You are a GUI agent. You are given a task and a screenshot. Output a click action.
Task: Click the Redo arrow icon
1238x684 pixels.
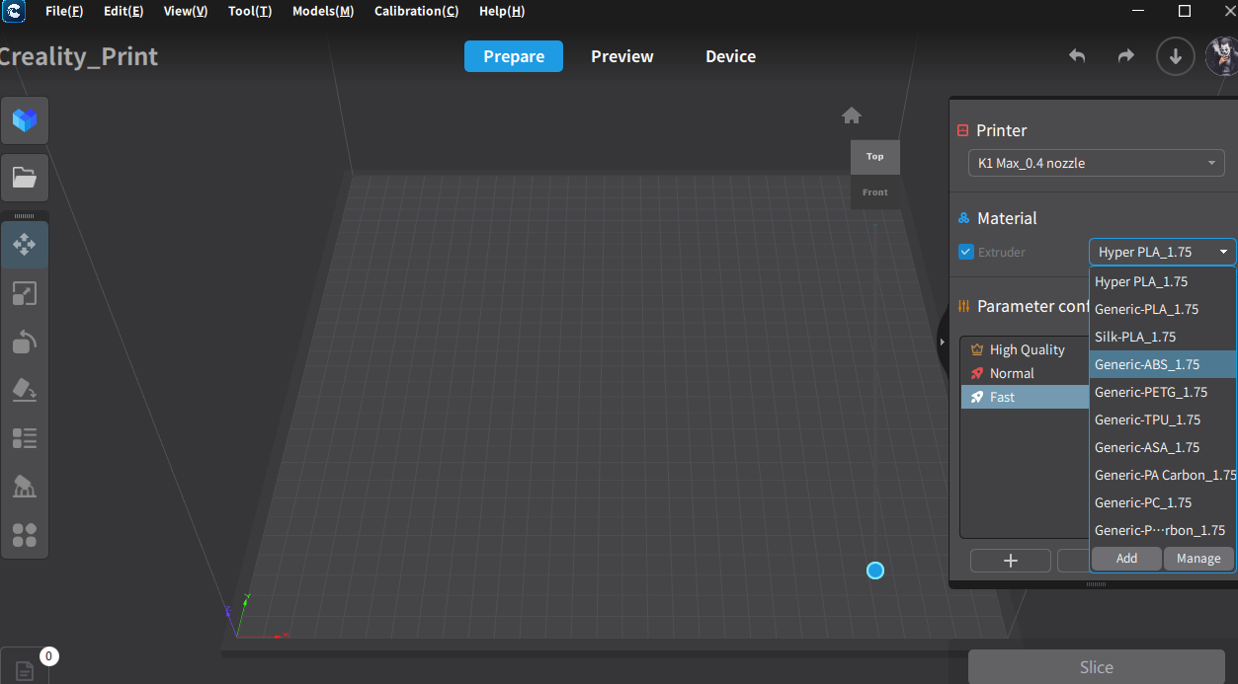click(1126, 56)
